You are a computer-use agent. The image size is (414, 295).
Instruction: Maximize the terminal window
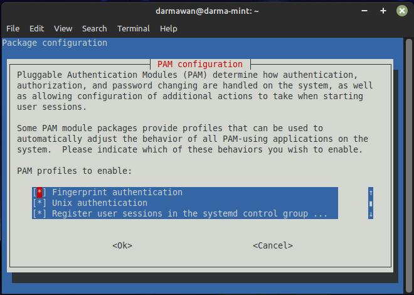point(383,11)
